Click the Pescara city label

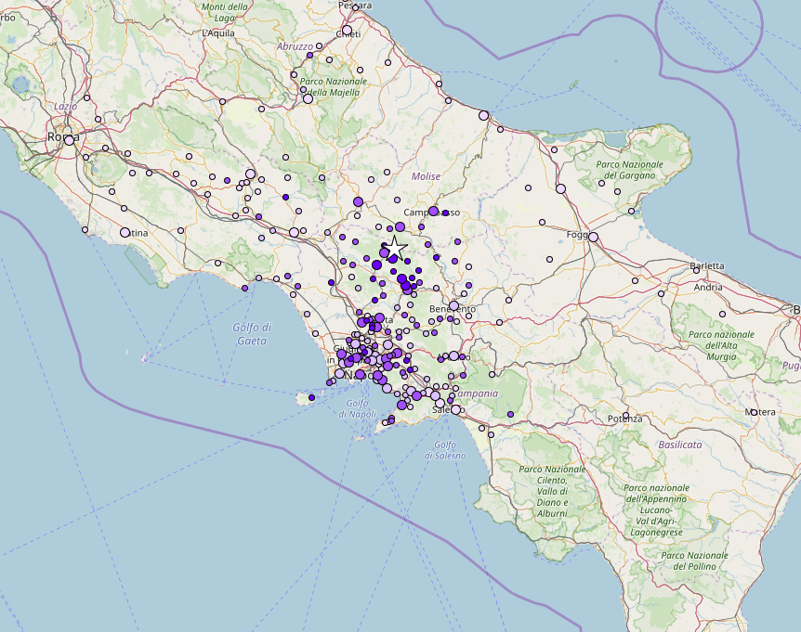point(355,6)
